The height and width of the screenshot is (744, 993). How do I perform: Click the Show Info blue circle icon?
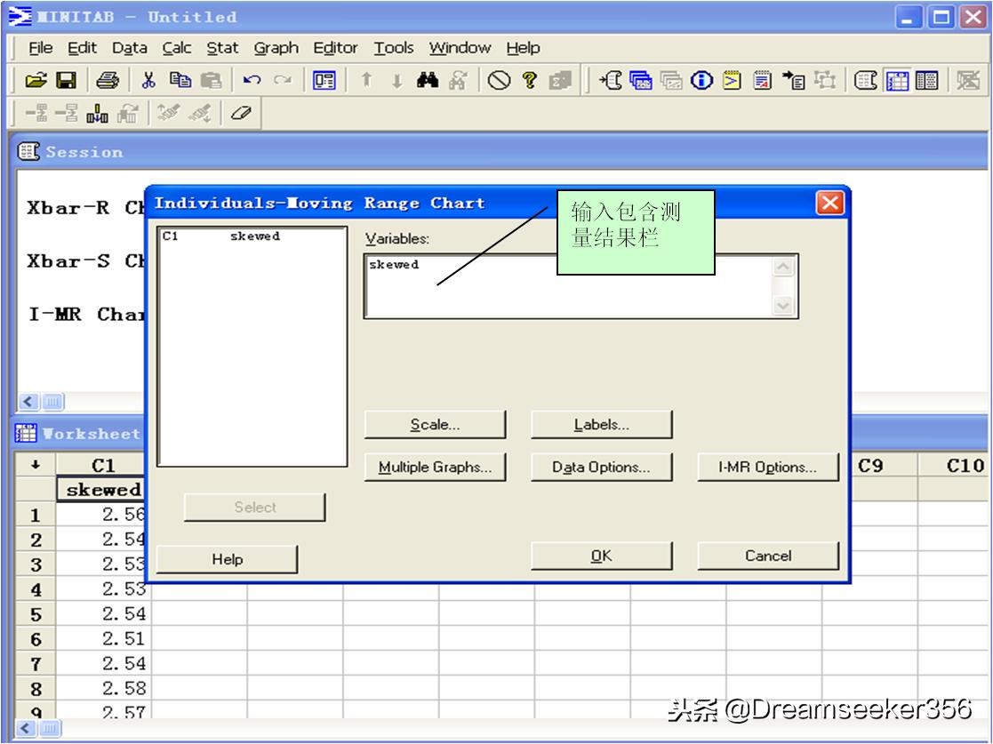pos(701,80)
